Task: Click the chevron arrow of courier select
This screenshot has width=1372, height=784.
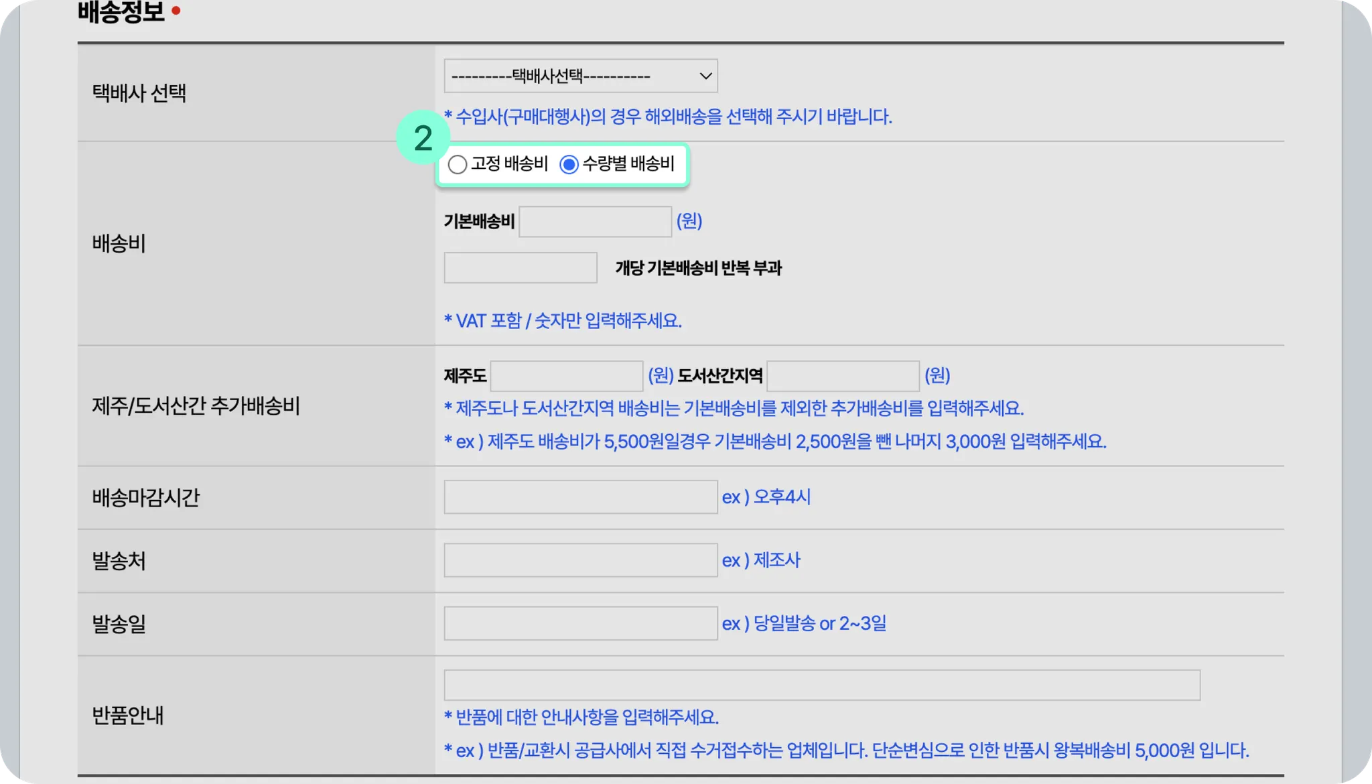Action: click(705, 76)
